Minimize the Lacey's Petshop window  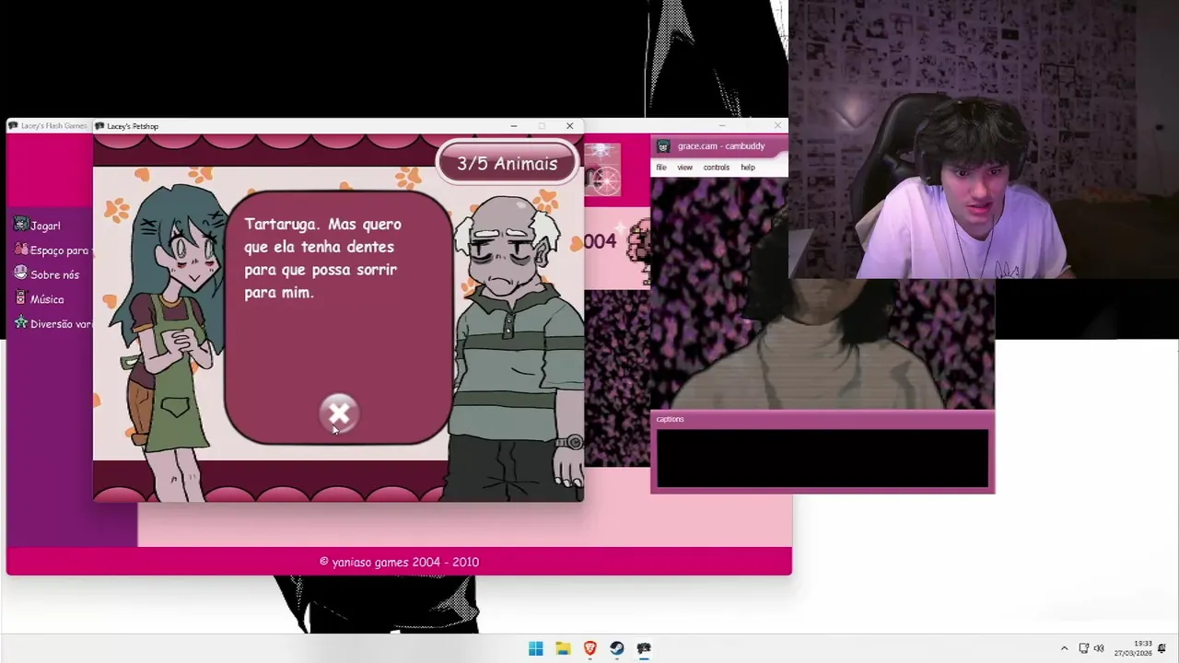click(x=514, y=126)
